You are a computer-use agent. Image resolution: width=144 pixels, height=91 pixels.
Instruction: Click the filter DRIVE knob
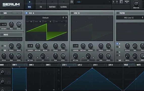click(127, 56)
